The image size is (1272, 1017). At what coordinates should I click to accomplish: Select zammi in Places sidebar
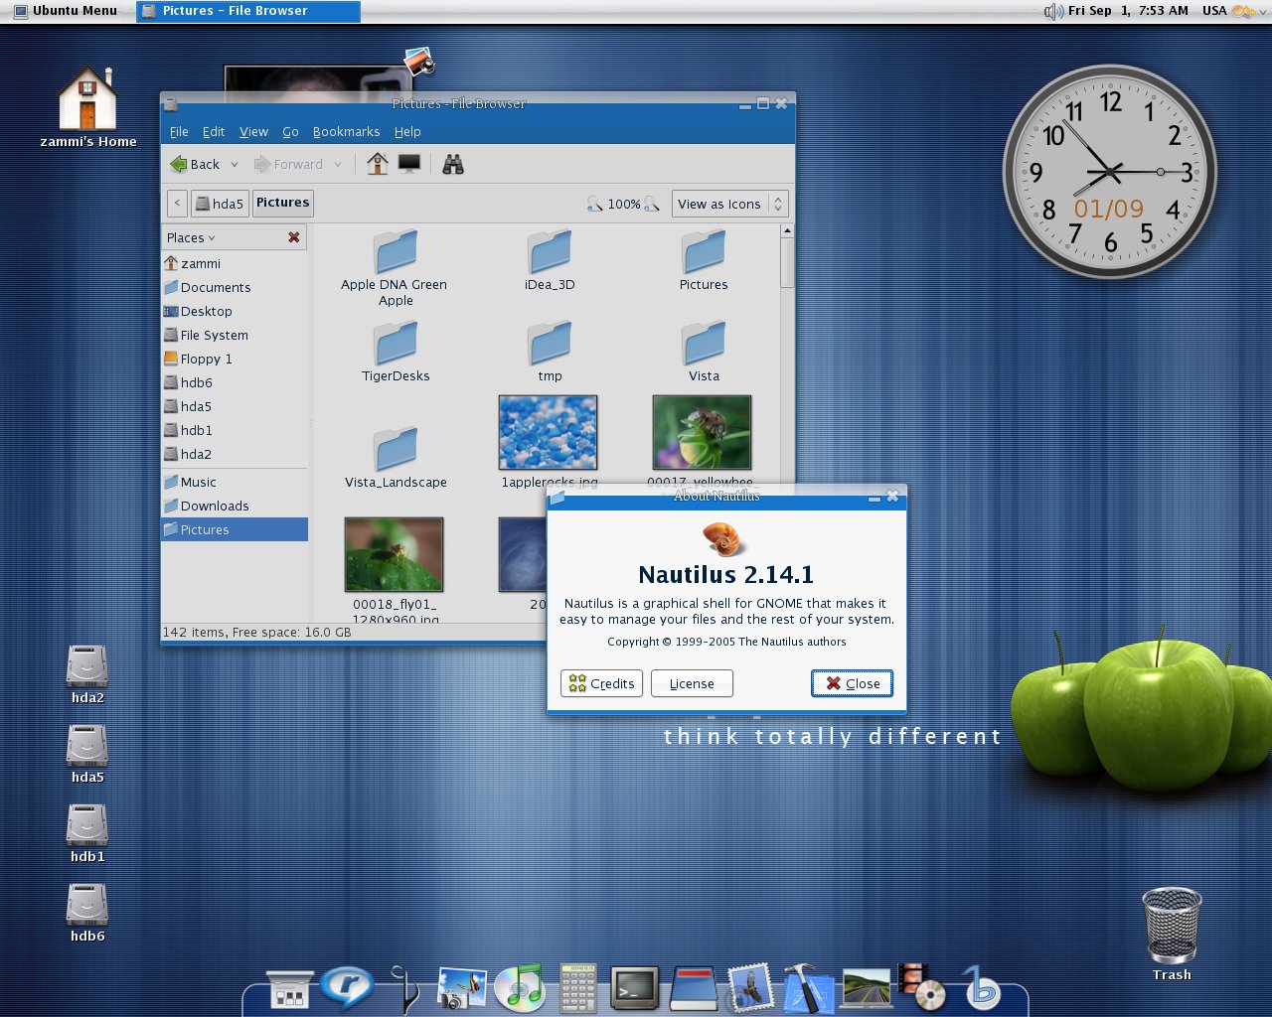pos(235,263)
